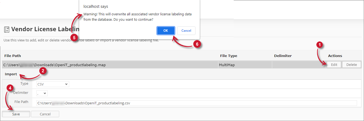
Task: Click the Type field label
Action: 24,84
